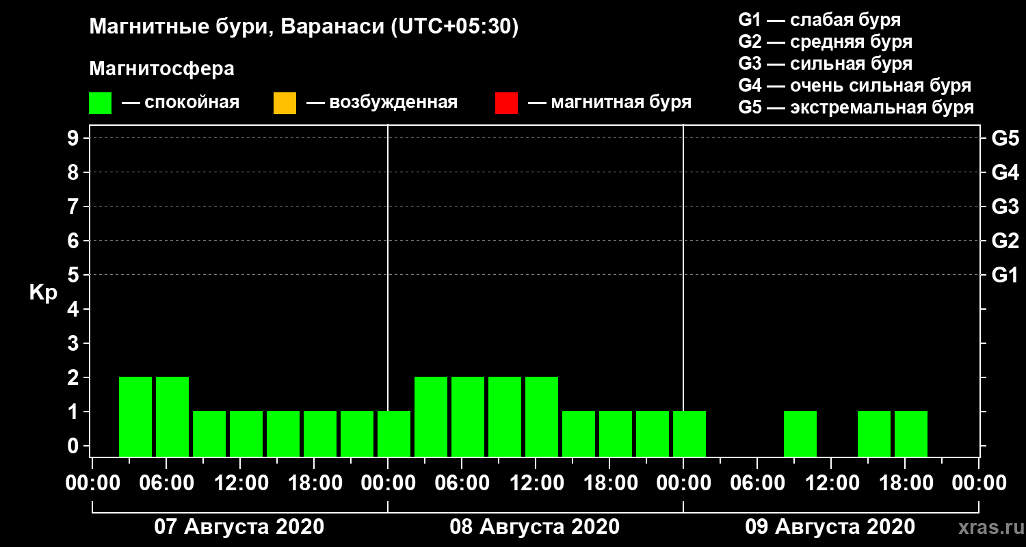The image size is (1026, 547).
Task: Click the green 'спокойная' legend swatch
Action: click(x=100, y=103)
